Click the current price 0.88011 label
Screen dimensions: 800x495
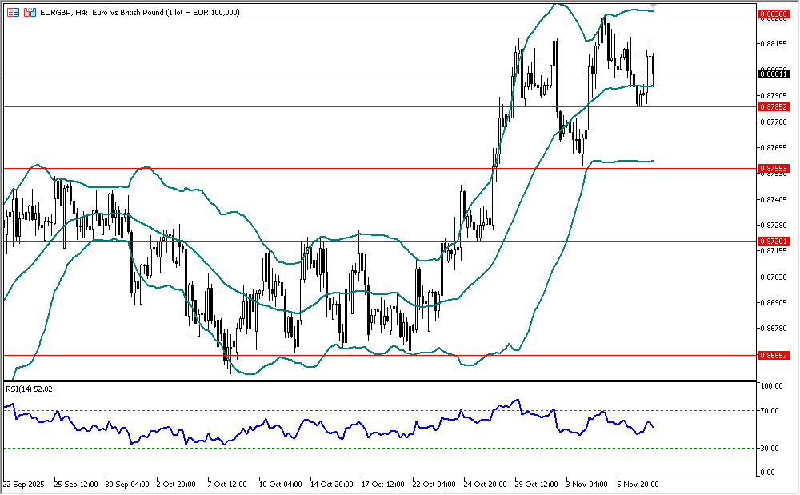click(x=774, y=74)
